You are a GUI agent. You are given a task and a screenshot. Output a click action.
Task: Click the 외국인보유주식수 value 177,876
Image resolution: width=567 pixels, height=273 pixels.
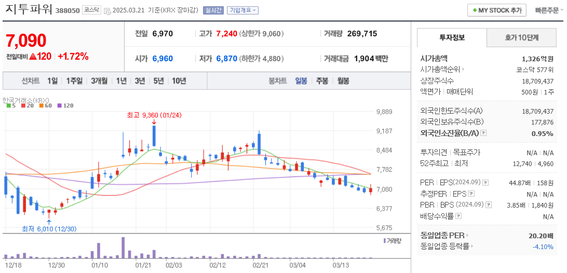coord(543,122)
